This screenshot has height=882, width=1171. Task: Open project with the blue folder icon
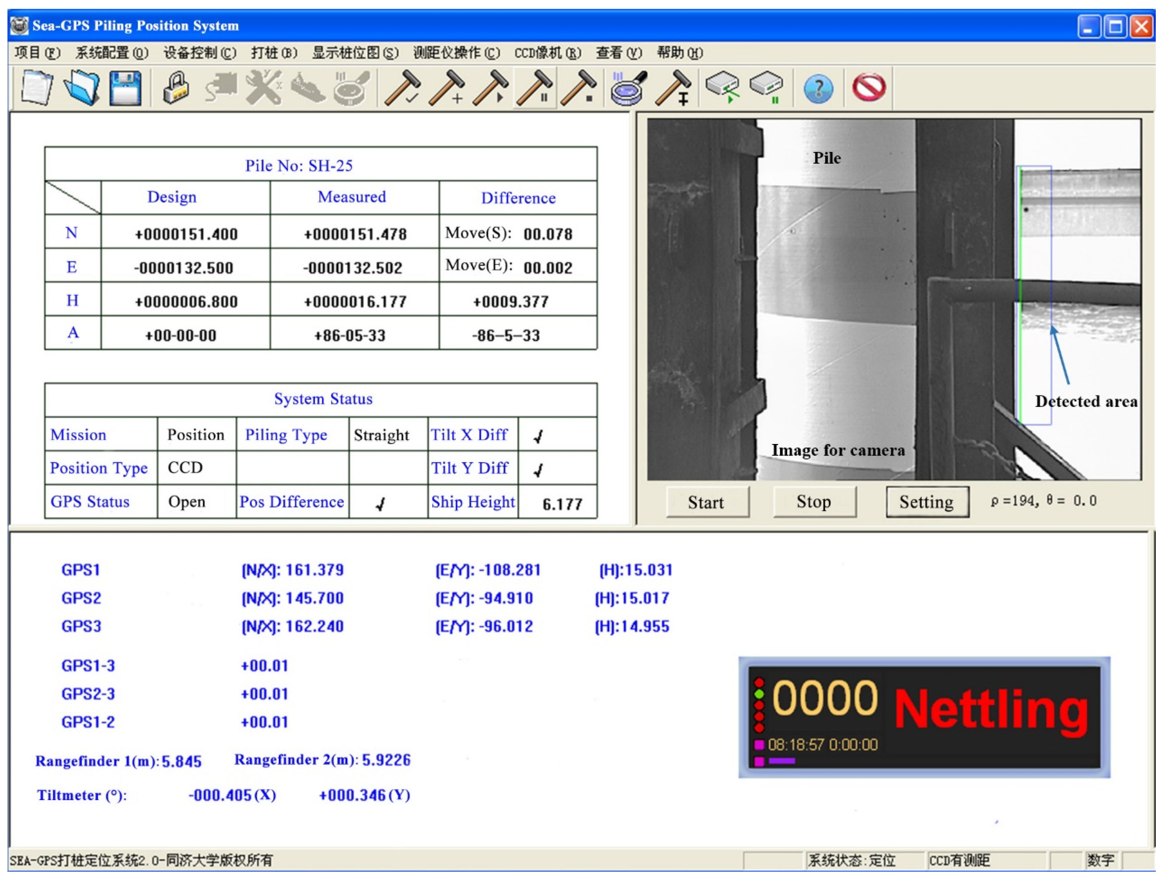point(82,88)
